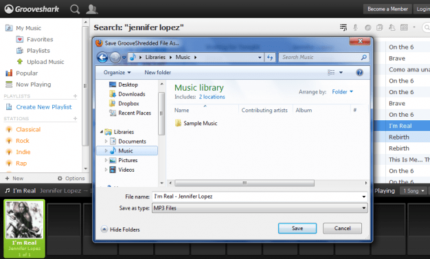
Task: Select the Upload Music arrow icon
Action: click(x=20, y=61)
